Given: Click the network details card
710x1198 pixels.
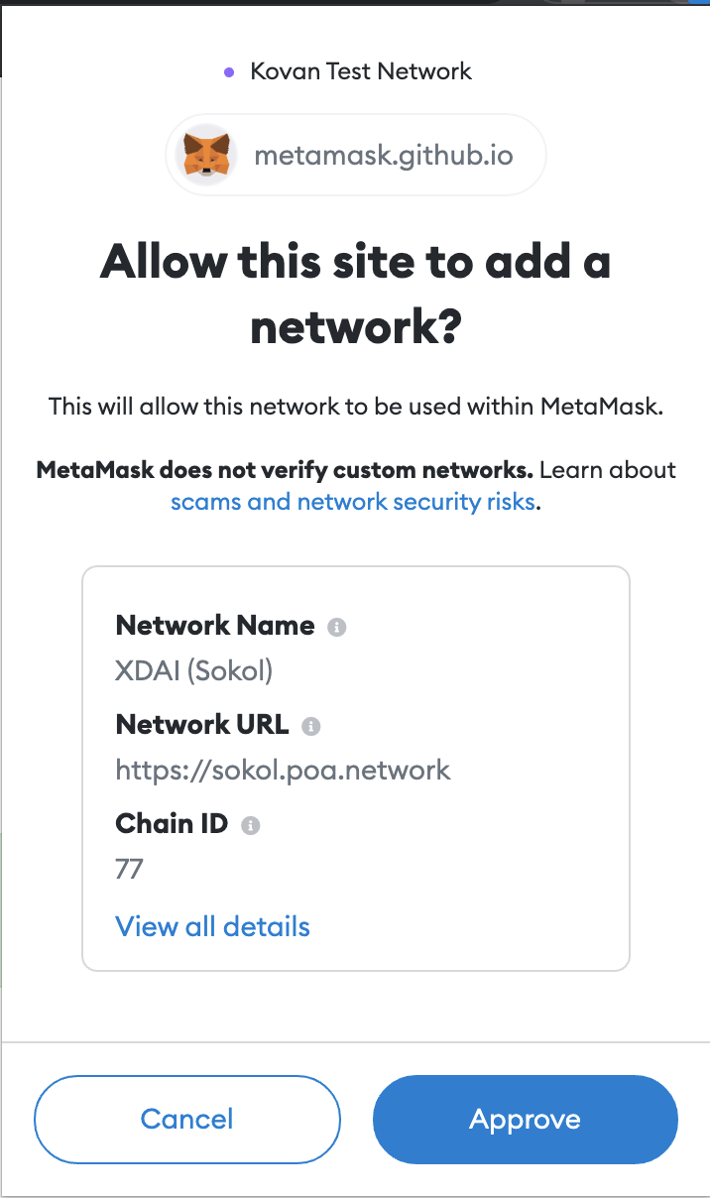Looking at the screenshot, I should pos(355,767).
